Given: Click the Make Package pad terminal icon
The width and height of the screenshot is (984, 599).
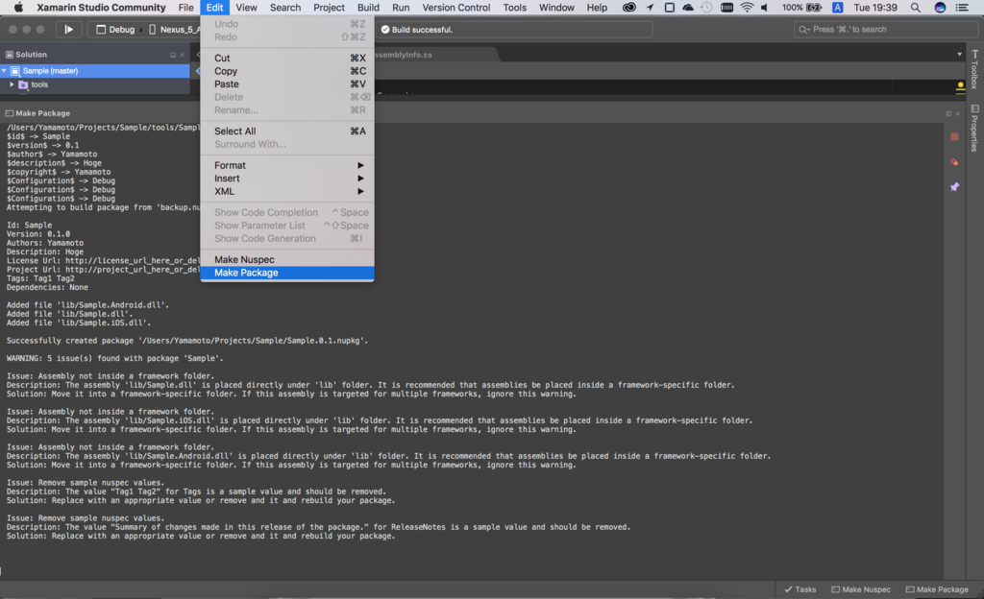Looking at the screenshot, I should 9,113.
